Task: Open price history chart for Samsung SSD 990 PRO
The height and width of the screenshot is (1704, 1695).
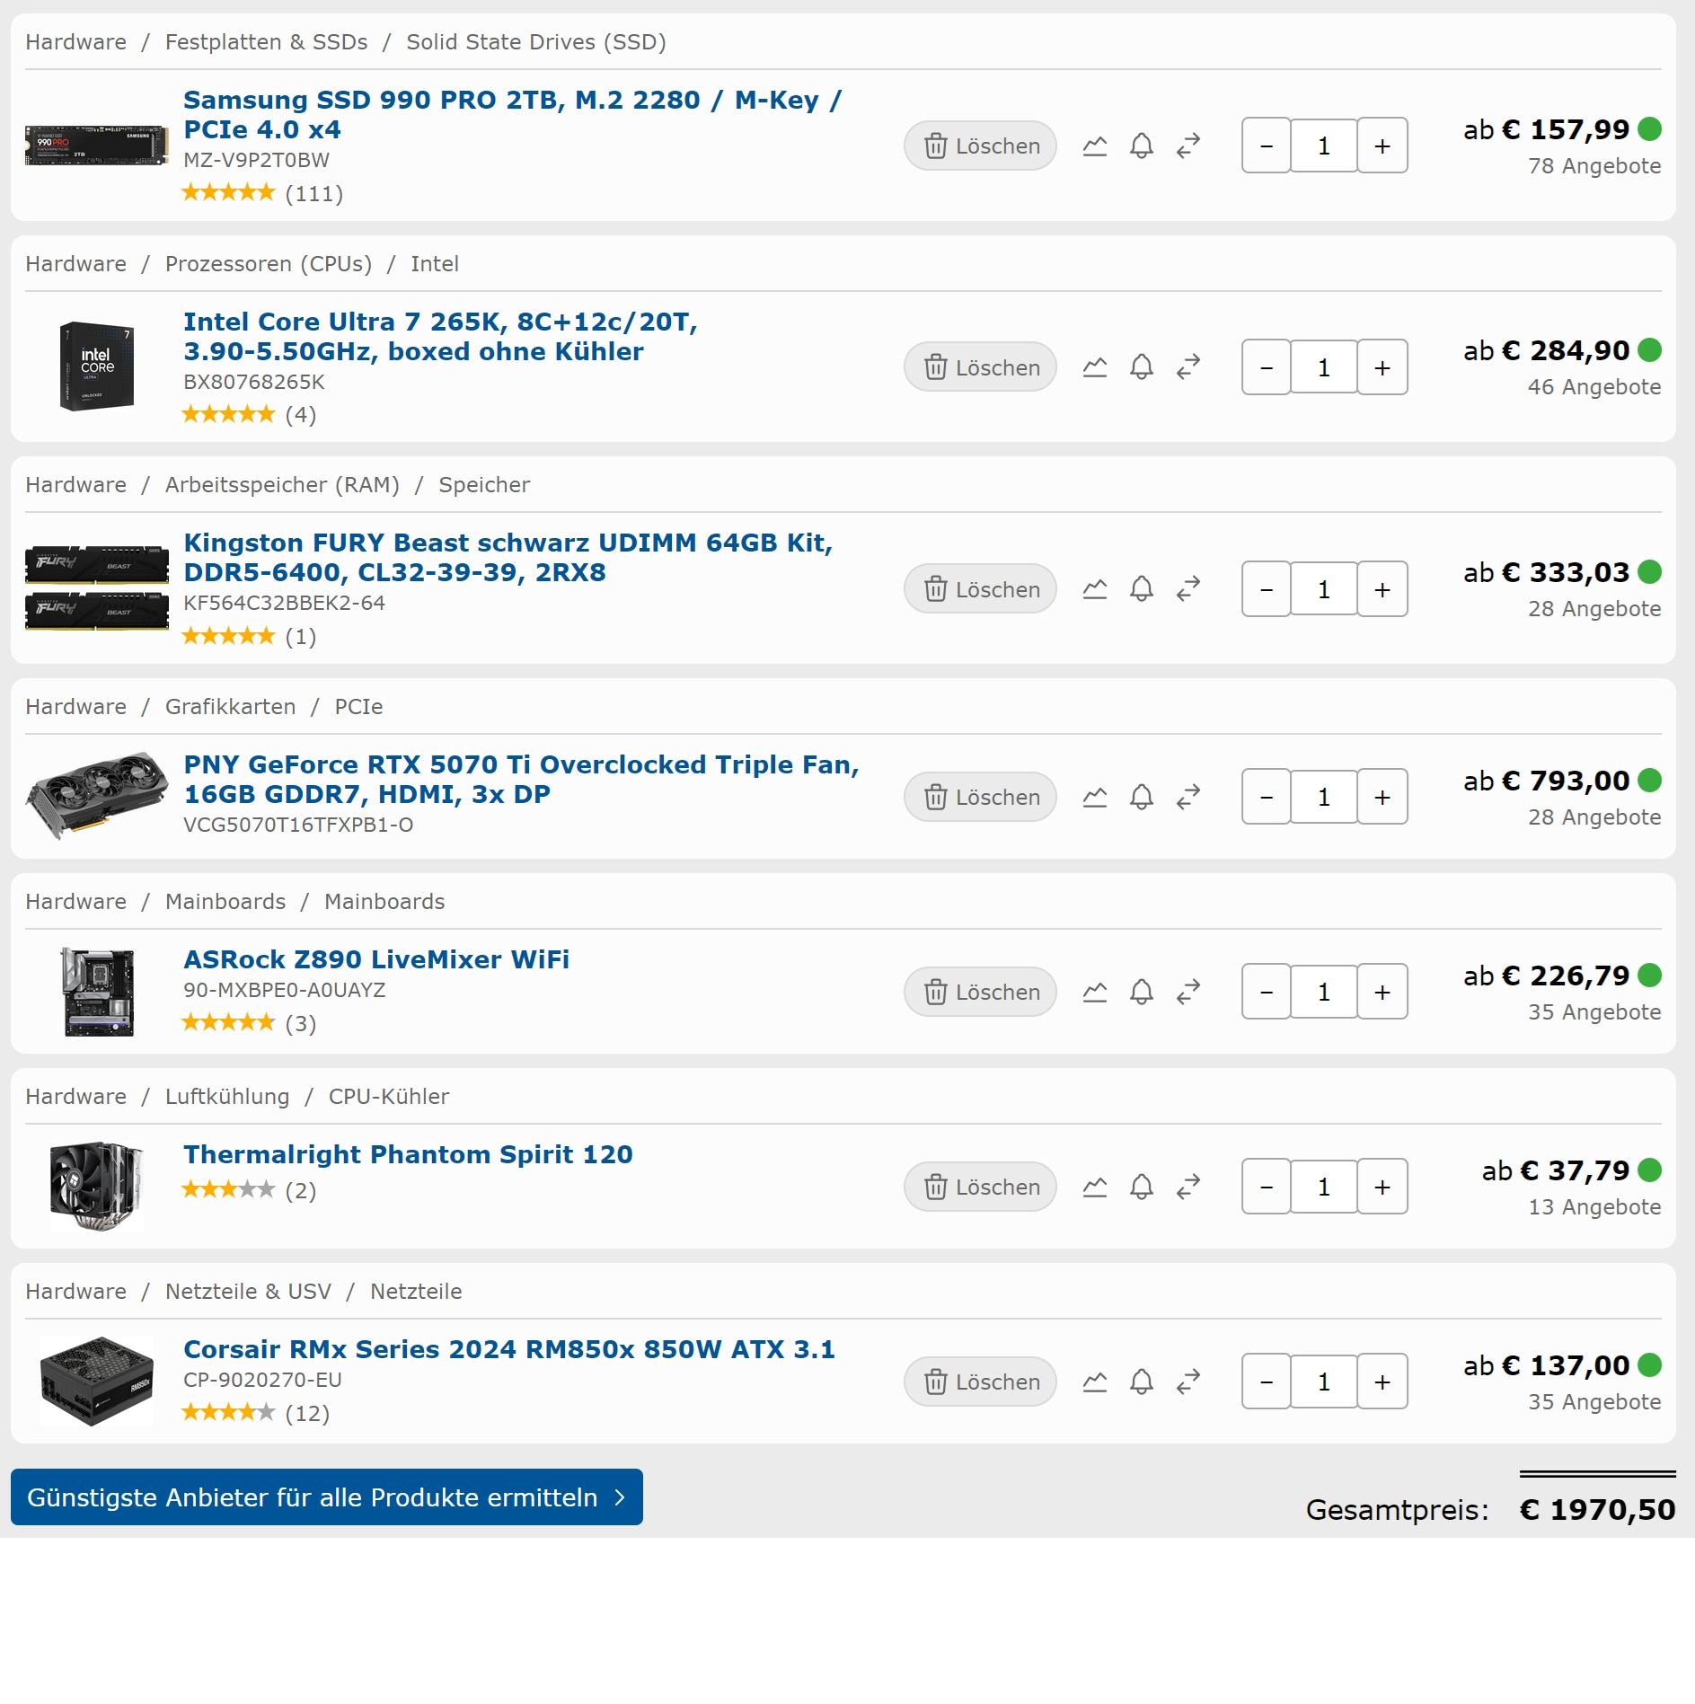Action: pyautogui.click(x=1094, y=146)
